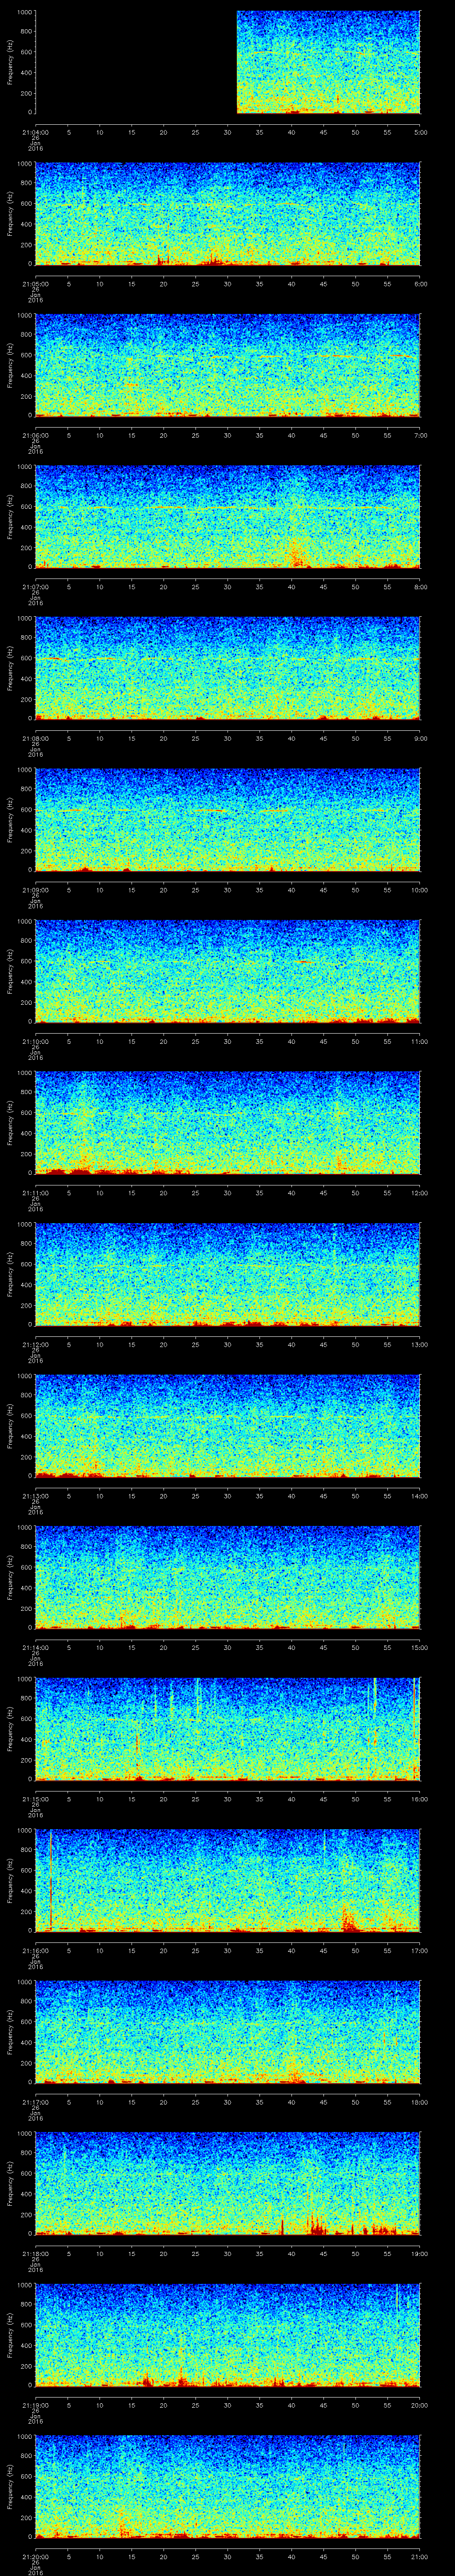Click the 14:00 end time label
Viewport: 455px width, 2576px height.
coord(419,1495)
